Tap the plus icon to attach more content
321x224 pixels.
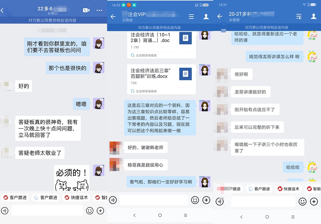pos(206,200)
